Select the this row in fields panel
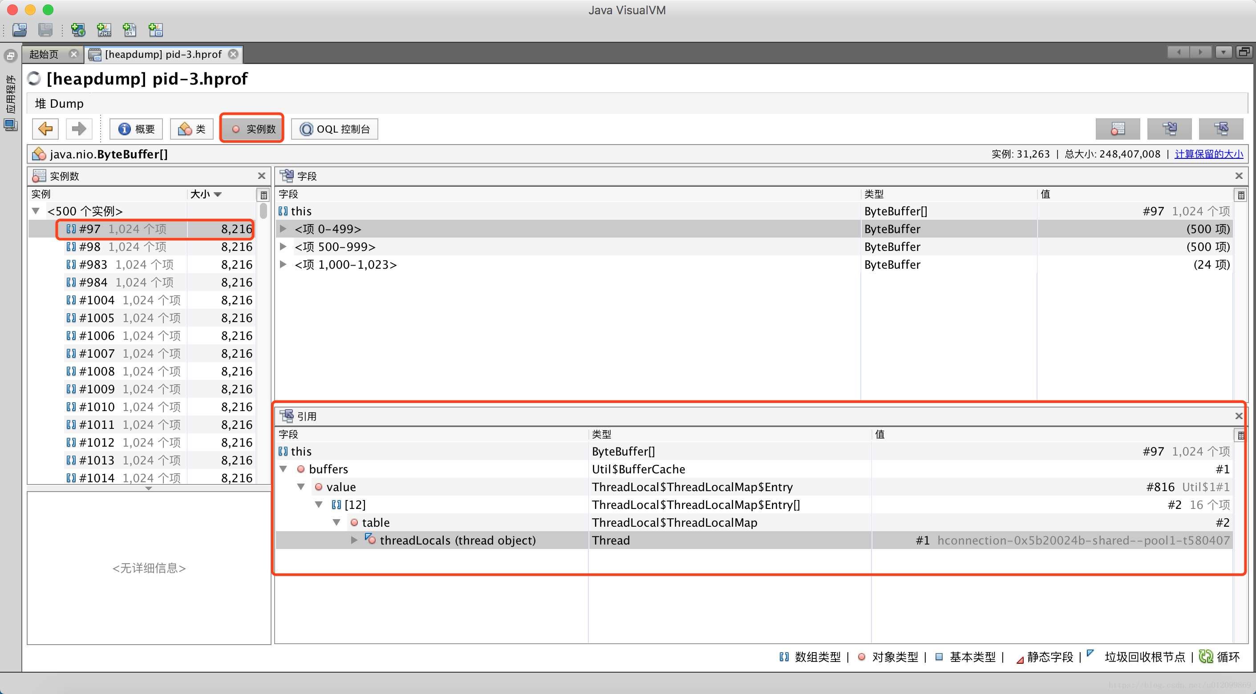This screenshot has width=1256, height=694. point(754,211)
